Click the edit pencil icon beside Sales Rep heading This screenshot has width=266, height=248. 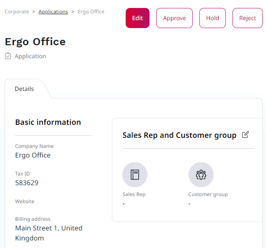pyautogui.click(x=245, y=135)
